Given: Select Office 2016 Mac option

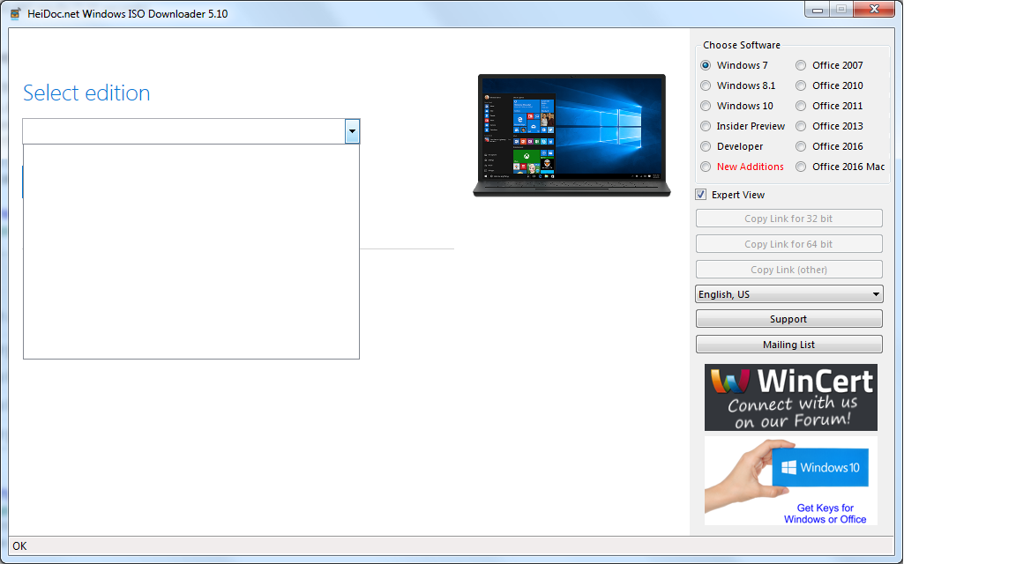Looking at the screenshot, I should [801, 167].
